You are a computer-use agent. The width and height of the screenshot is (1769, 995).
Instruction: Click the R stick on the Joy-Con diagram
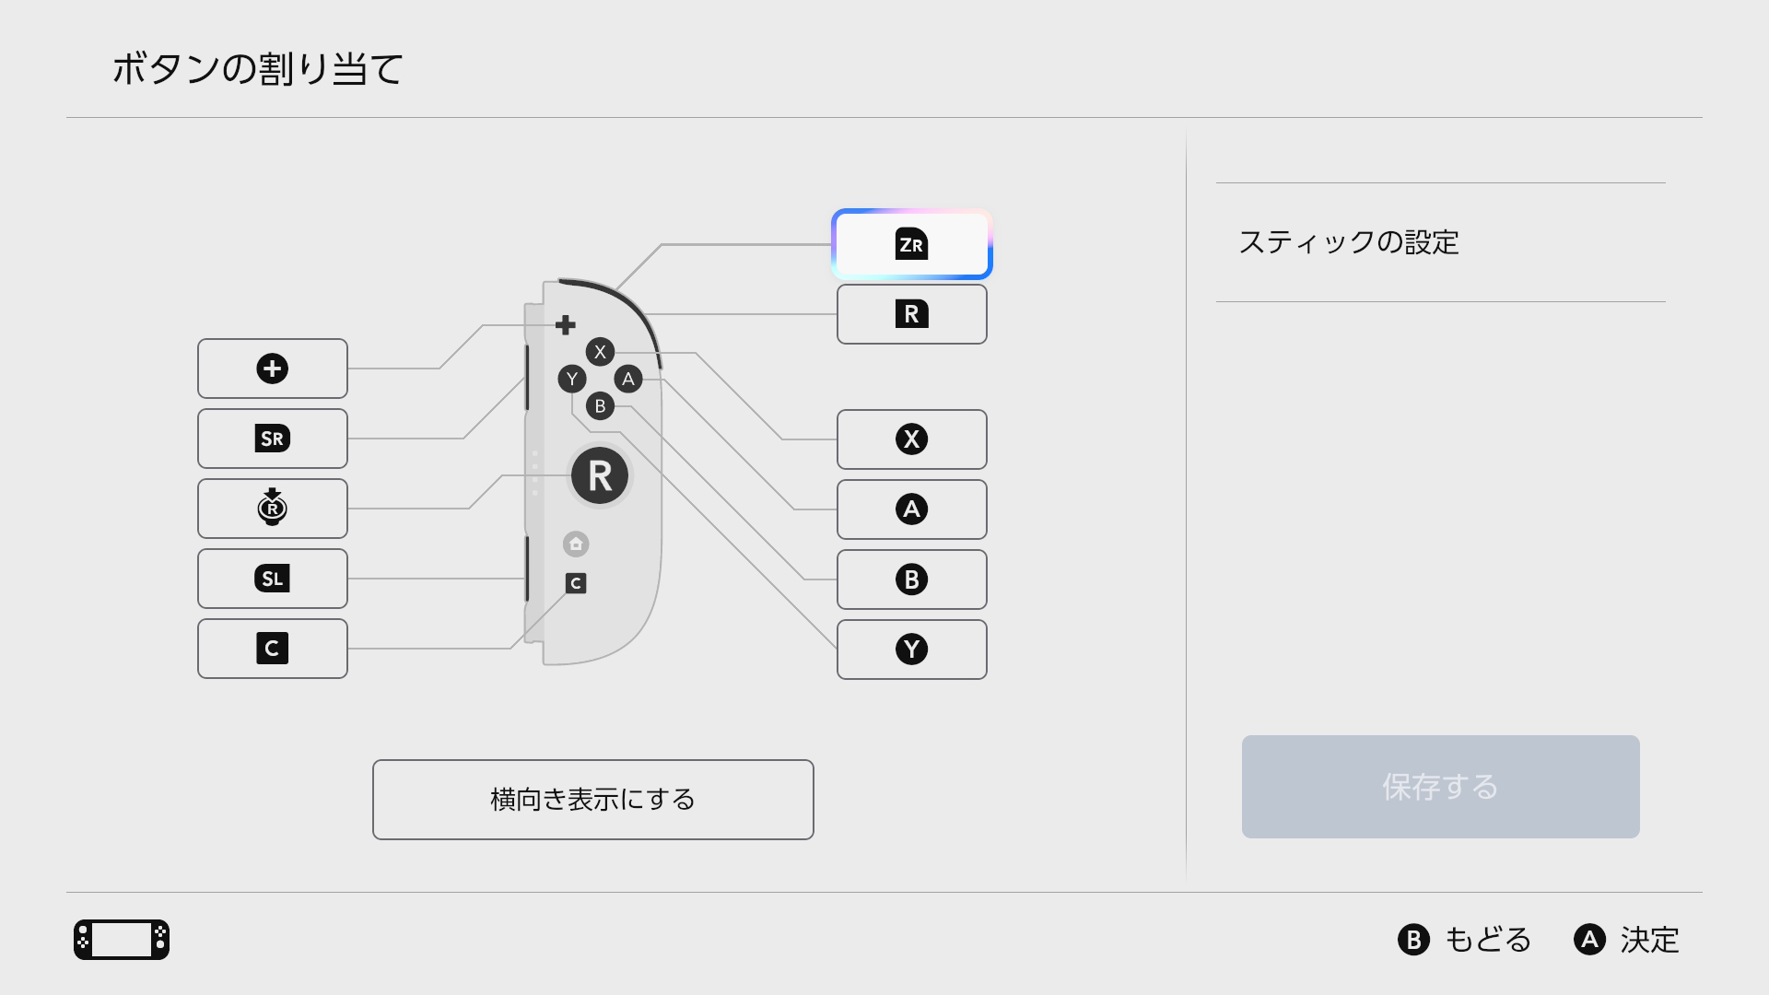[x=600, y=475]
